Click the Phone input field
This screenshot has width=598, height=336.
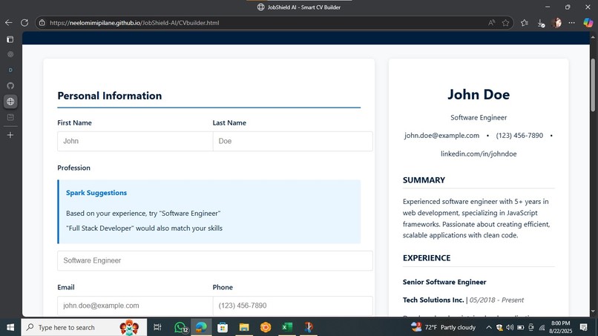coord(292,306)
